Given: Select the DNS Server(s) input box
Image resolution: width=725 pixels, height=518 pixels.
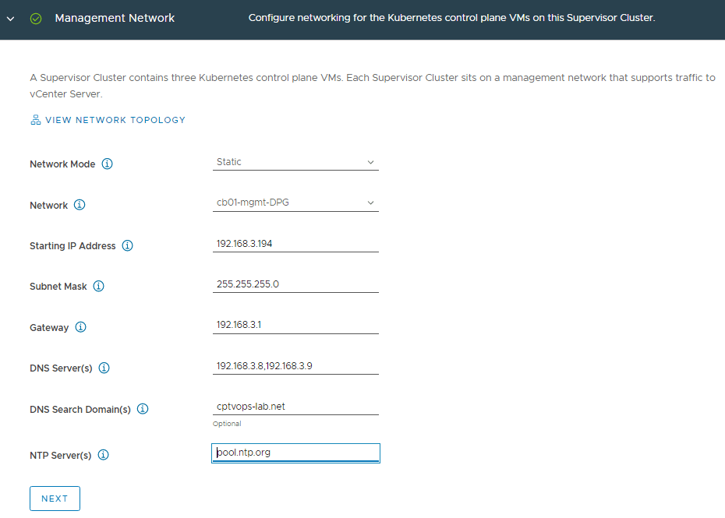Looking at the screenshot, I should (295, 366).
